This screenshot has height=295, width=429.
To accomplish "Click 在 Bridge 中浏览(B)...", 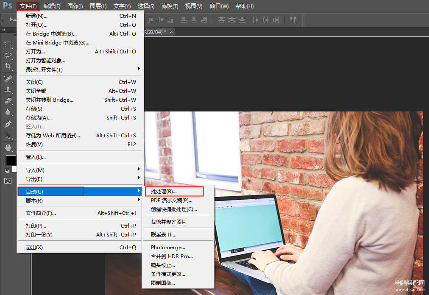I will tap(80, 33).
